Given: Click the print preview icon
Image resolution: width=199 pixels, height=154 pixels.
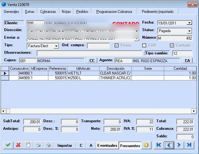Looking at the screenshot, I should [48, 145].
